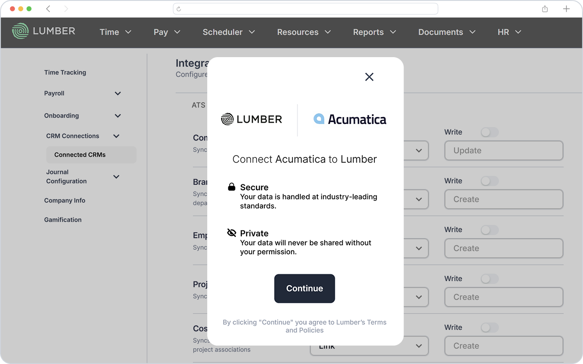Reload the page with the refresh icon
Image resolution: width=583 pixels, height=364 pixels.
point(179,9)
